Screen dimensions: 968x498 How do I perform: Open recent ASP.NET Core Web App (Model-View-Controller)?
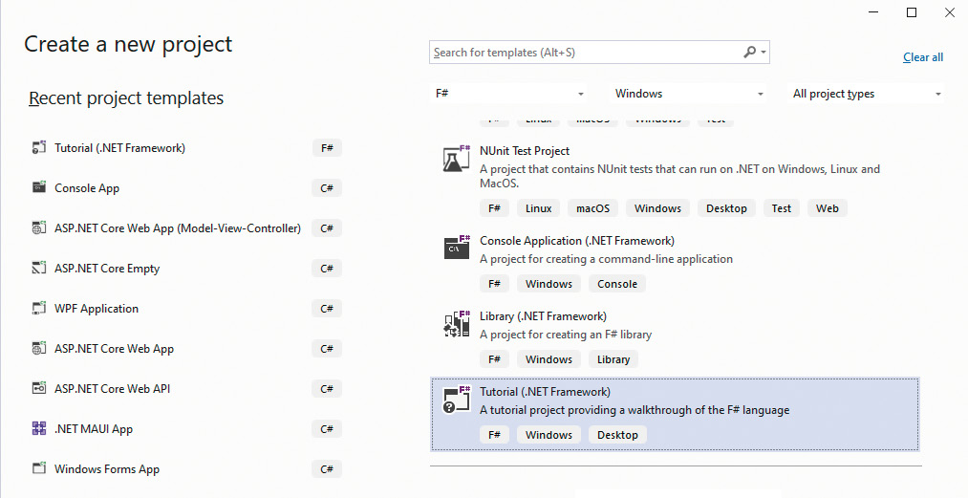click(177, 228)
